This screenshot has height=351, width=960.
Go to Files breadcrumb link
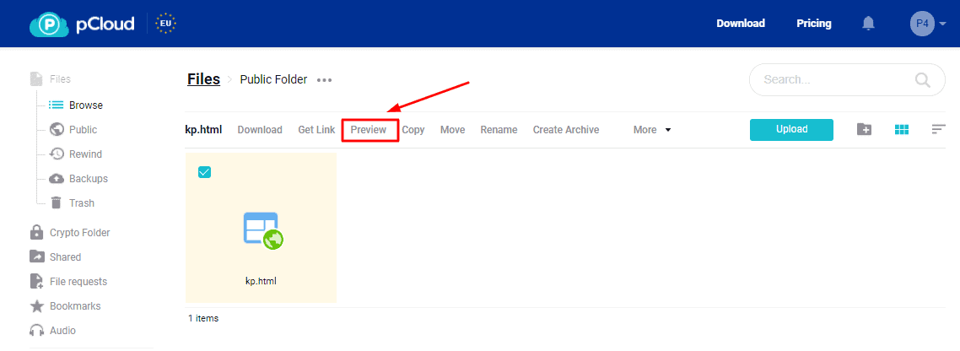204,79
